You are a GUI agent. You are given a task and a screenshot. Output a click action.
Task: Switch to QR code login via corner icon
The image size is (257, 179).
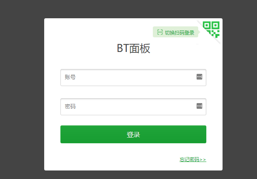tap(211, 29)
